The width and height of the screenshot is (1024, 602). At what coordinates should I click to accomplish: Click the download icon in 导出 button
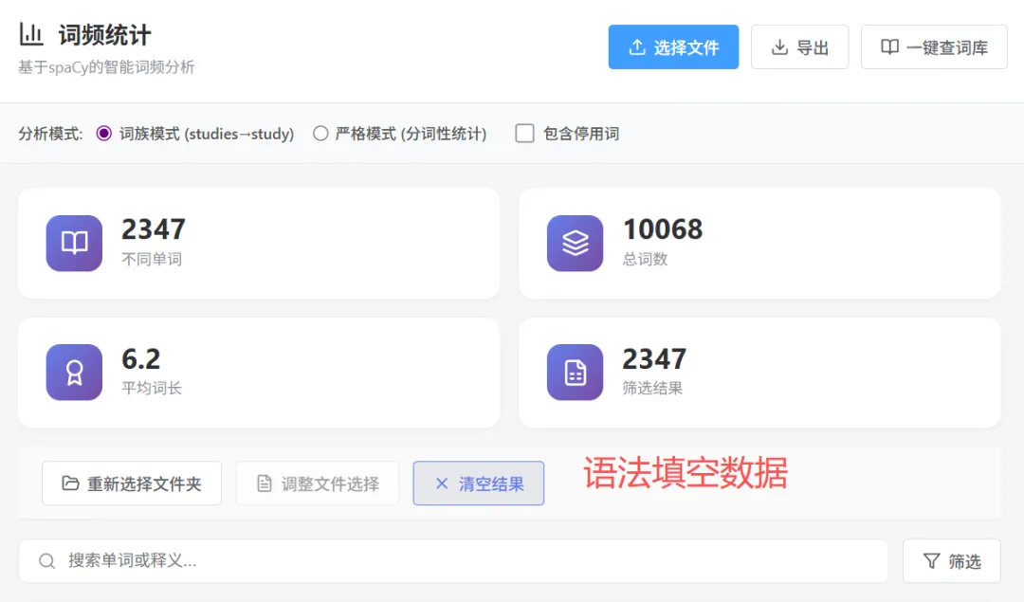pos(779,46)
